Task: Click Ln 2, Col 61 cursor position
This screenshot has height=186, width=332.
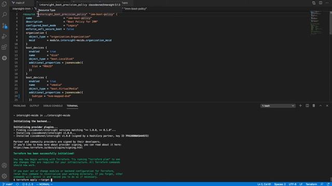Action: (264, 184)
